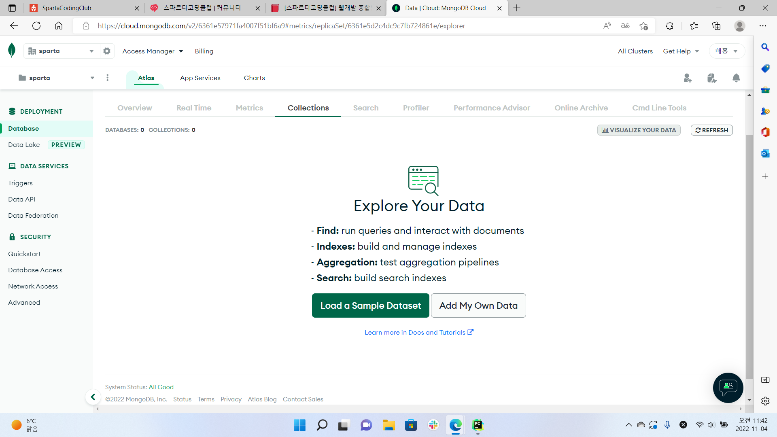Open organization settings gear icon
Viewport: 777px width, 437px height.
pyautogui.click(x=107, y=51)
